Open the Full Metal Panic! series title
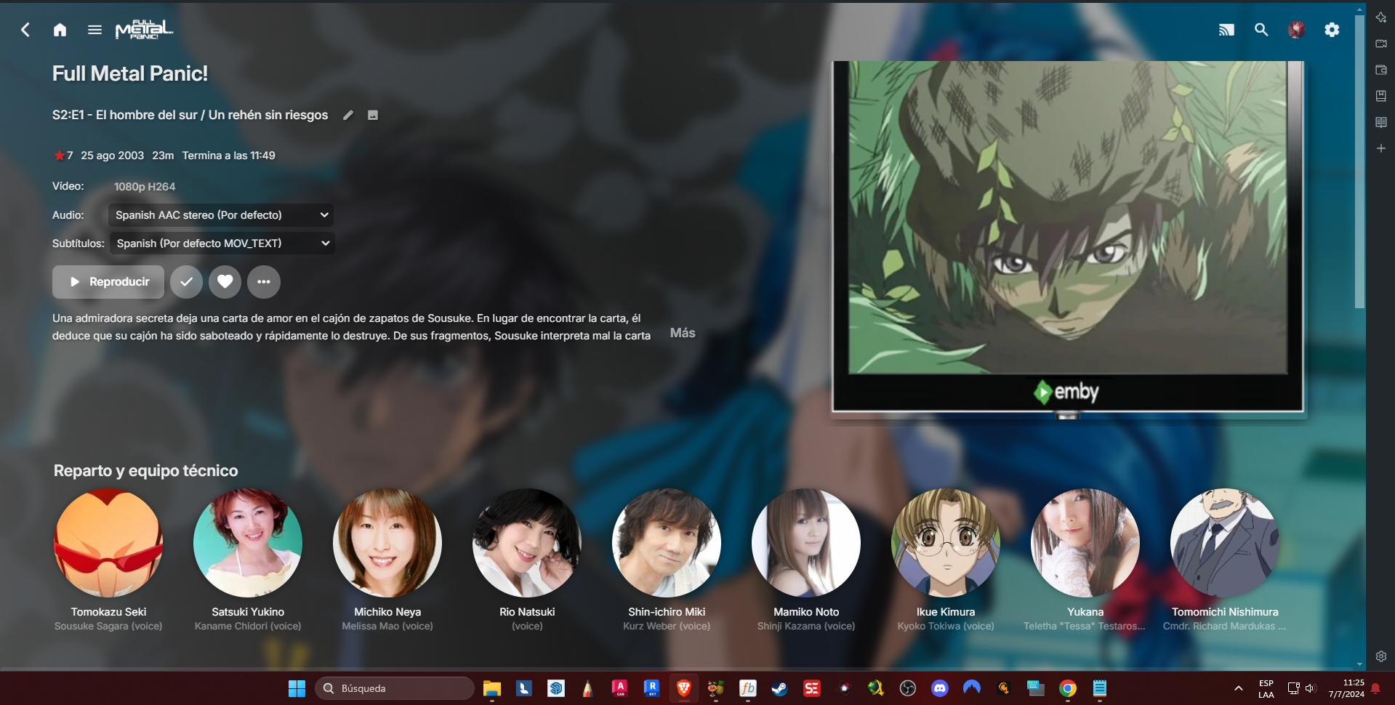Viewport: 1395px width, 705px height. [x=130, y=73]
